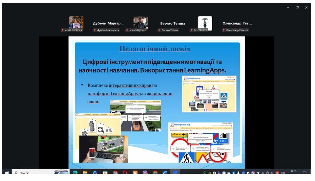The height and width of the screenshot is (181, 315).
Task: Click the Telegram icon in system tray
Action: tap(258, 173)
